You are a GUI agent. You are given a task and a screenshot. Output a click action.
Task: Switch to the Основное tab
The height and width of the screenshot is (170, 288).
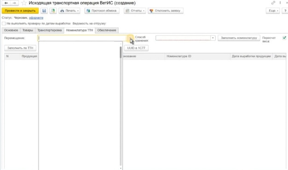tap(11, 30)
